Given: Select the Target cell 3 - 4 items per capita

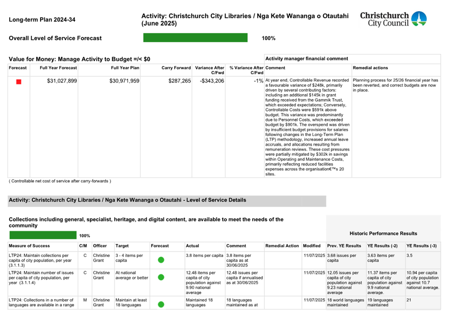Looking at the screenshot, I should click(x=129, y=258).
